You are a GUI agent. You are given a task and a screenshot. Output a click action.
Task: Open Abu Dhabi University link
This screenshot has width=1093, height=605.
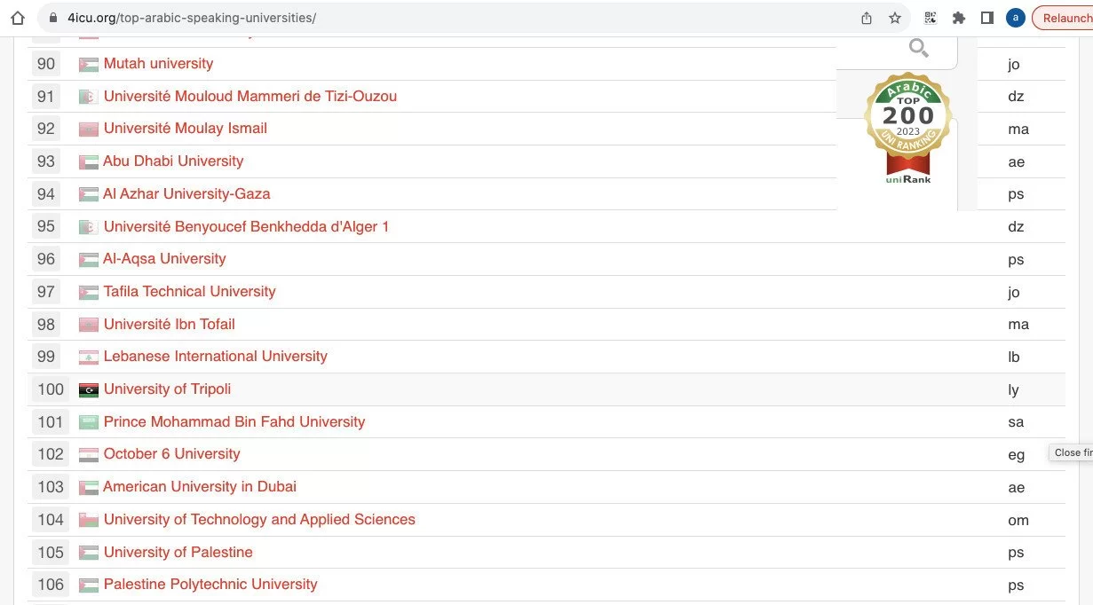173,161
